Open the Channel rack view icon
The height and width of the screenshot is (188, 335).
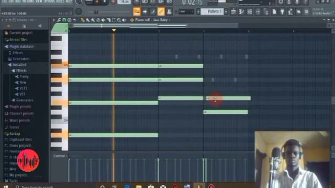click(250, 11)
